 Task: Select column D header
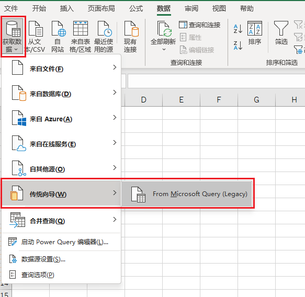pyautogui.click(x=143, y=100)
